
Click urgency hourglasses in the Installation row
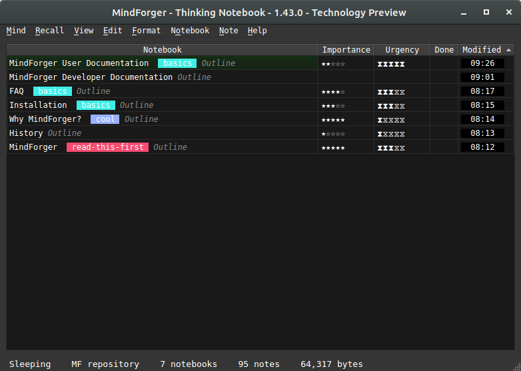(x=391, y=106)
